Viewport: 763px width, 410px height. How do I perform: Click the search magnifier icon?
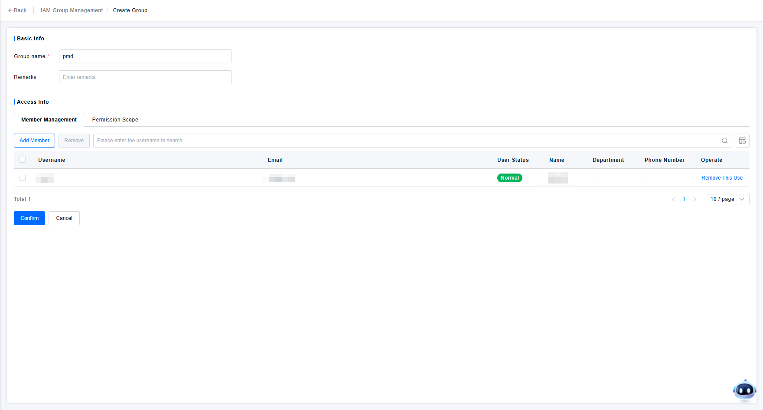(x=724, y=141)
